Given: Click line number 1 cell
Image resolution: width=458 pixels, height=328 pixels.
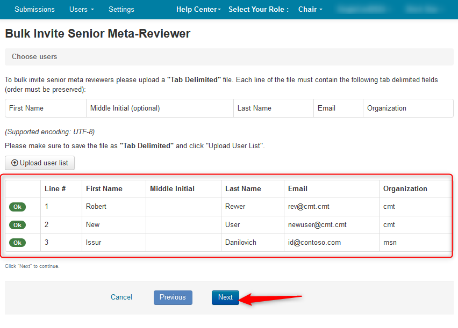Looking at the screenshot, I should 61,207.
